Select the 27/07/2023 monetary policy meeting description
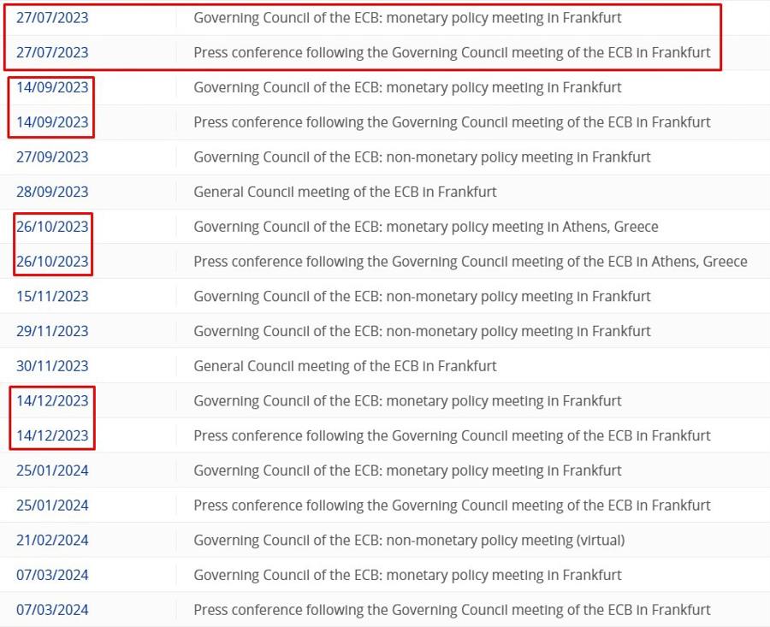This screenshot has height=627, width=770. pos(407,18)
